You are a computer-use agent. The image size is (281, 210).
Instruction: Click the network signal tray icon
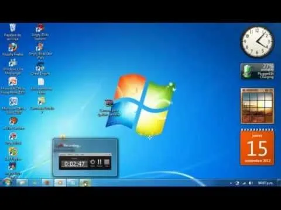pyautogui.click(x=244, y=183)
